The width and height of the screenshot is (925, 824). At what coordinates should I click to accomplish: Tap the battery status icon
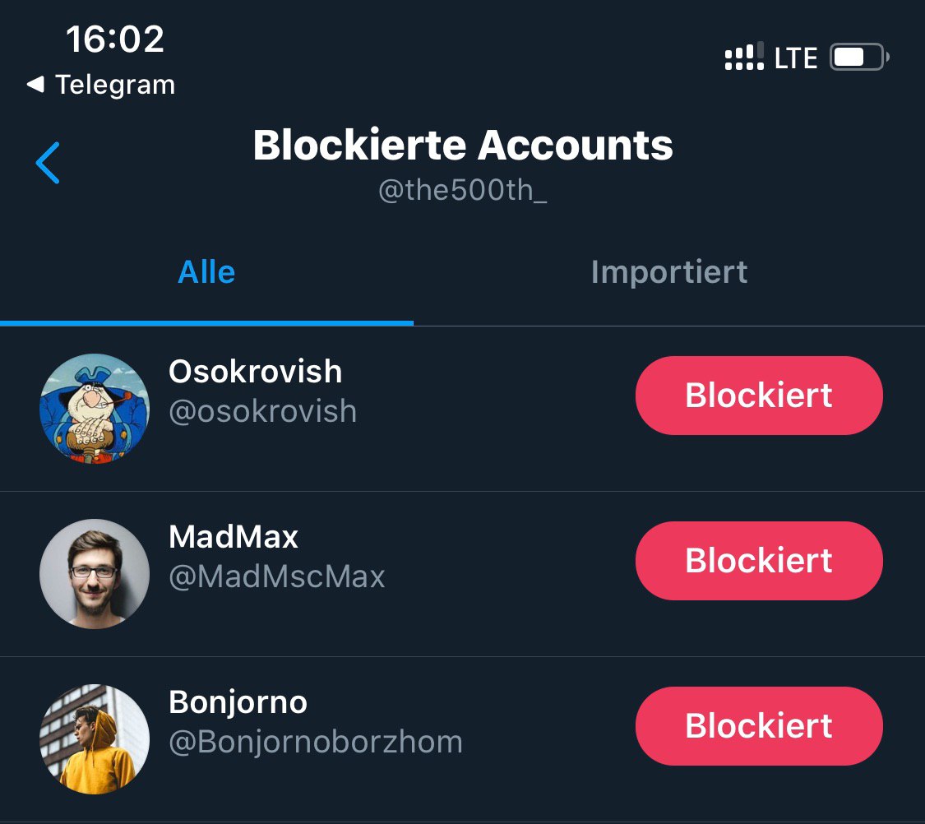(859, 58)
